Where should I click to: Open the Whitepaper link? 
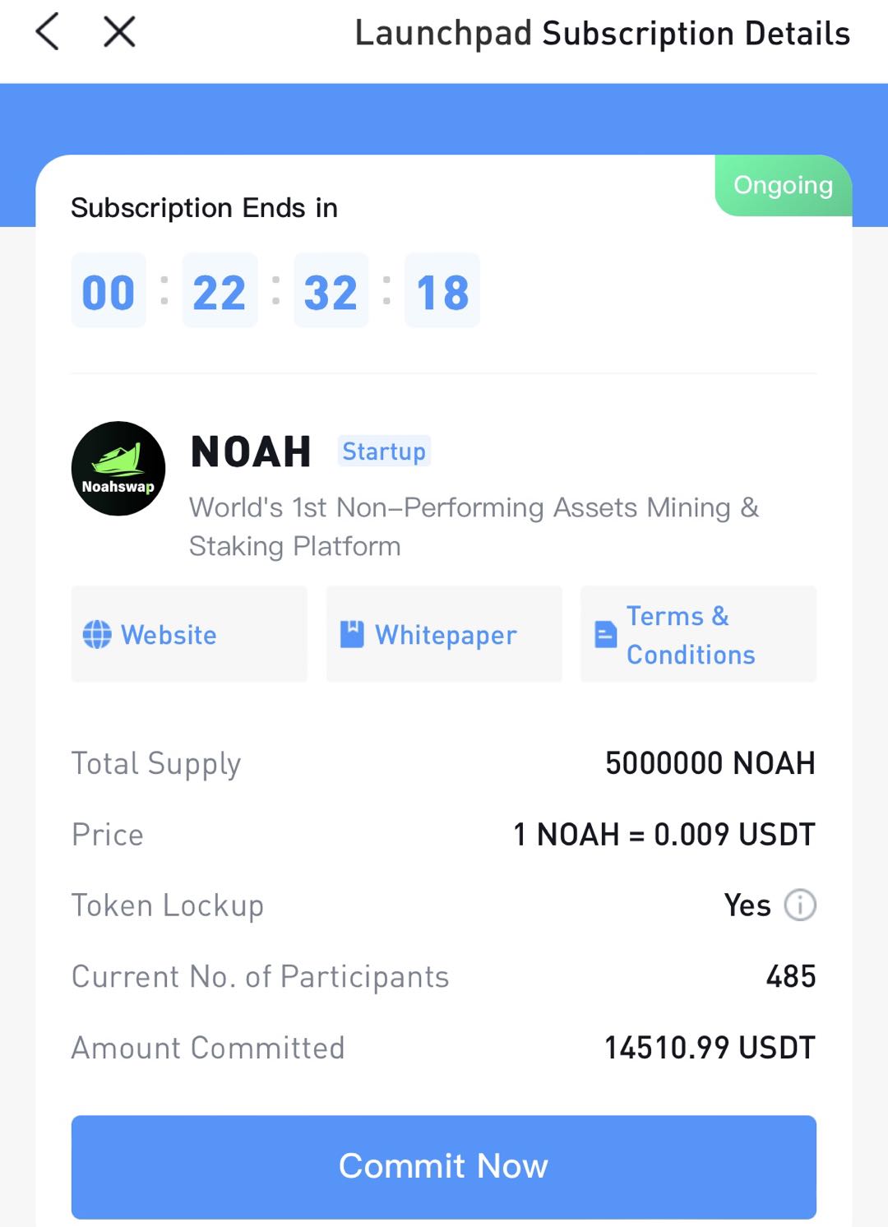(x=445, y=635)
